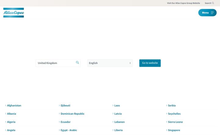Click the Go to website button
The image size is (220, 137).
coord(150,63)
